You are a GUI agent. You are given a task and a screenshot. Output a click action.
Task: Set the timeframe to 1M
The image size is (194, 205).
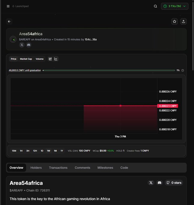[55, 151]
